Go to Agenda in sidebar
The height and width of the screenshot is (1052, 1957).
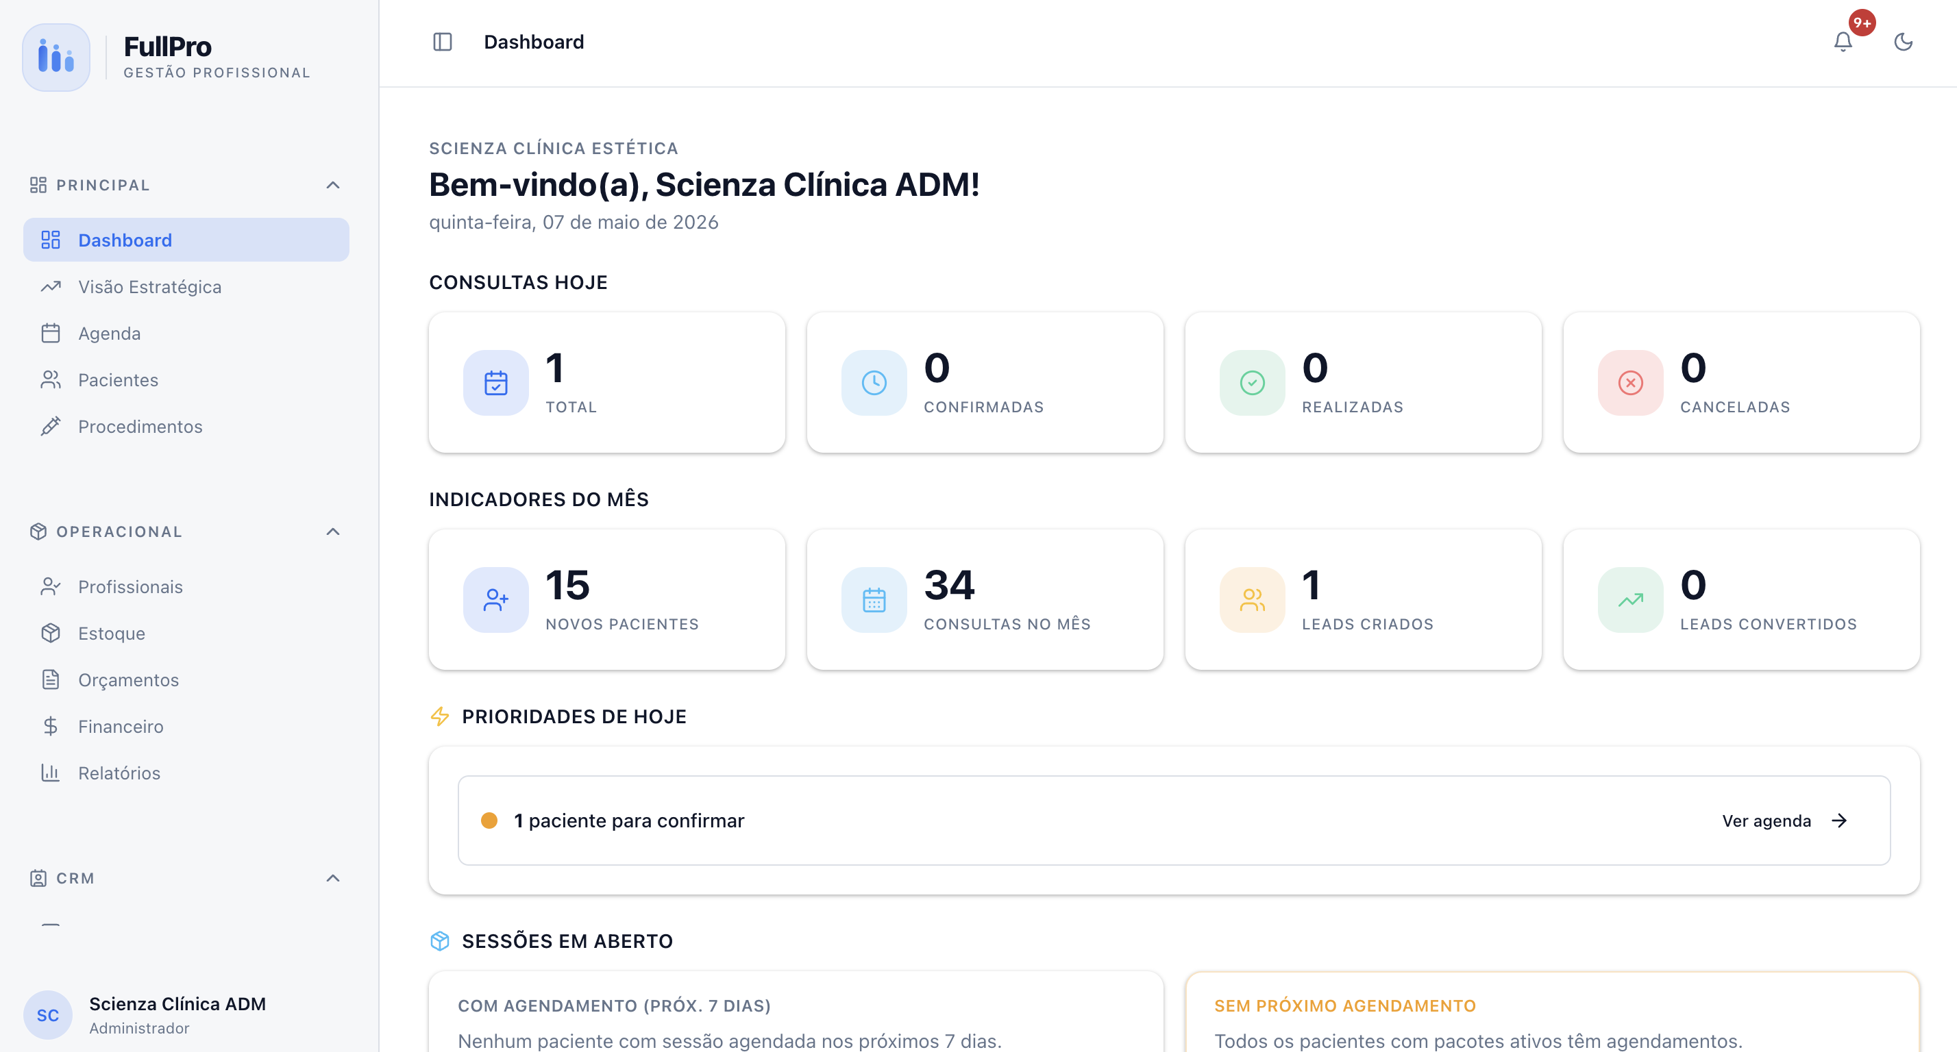pos(186,334)
